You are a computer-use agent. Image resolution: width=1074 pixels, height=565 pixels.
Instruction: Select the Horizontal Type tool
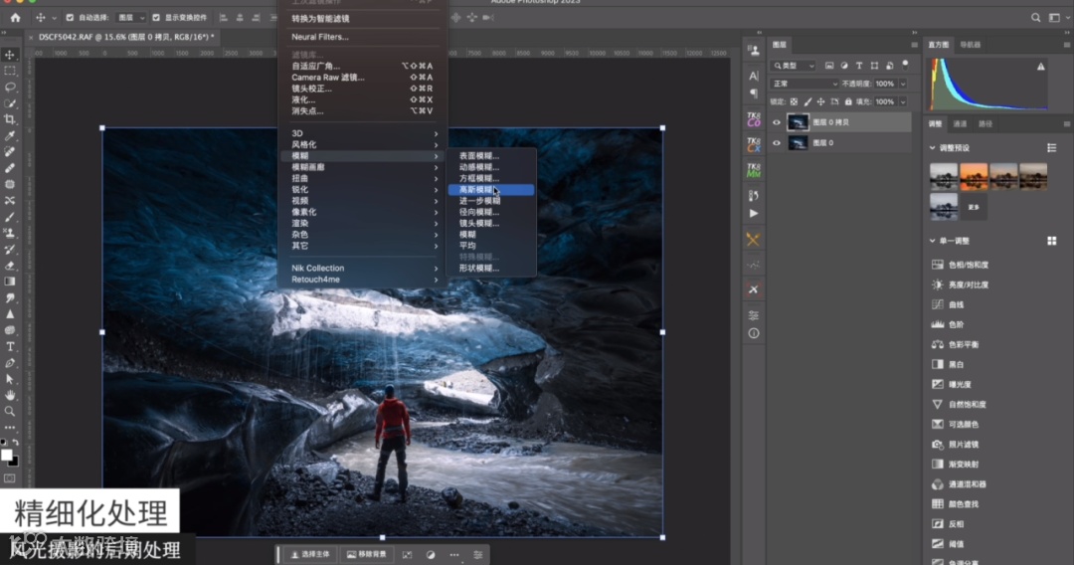point(10,346)
